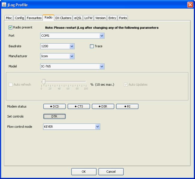Click the Cancel button
The height and width of the screenshot is (179, 195).
pos(111,172)
